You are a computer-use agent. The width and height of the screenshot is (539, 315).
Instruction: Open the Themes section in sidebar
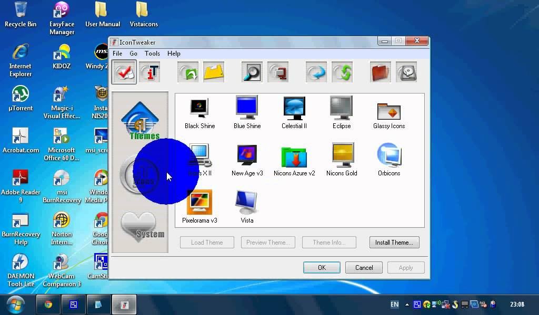tap(140, 121)
